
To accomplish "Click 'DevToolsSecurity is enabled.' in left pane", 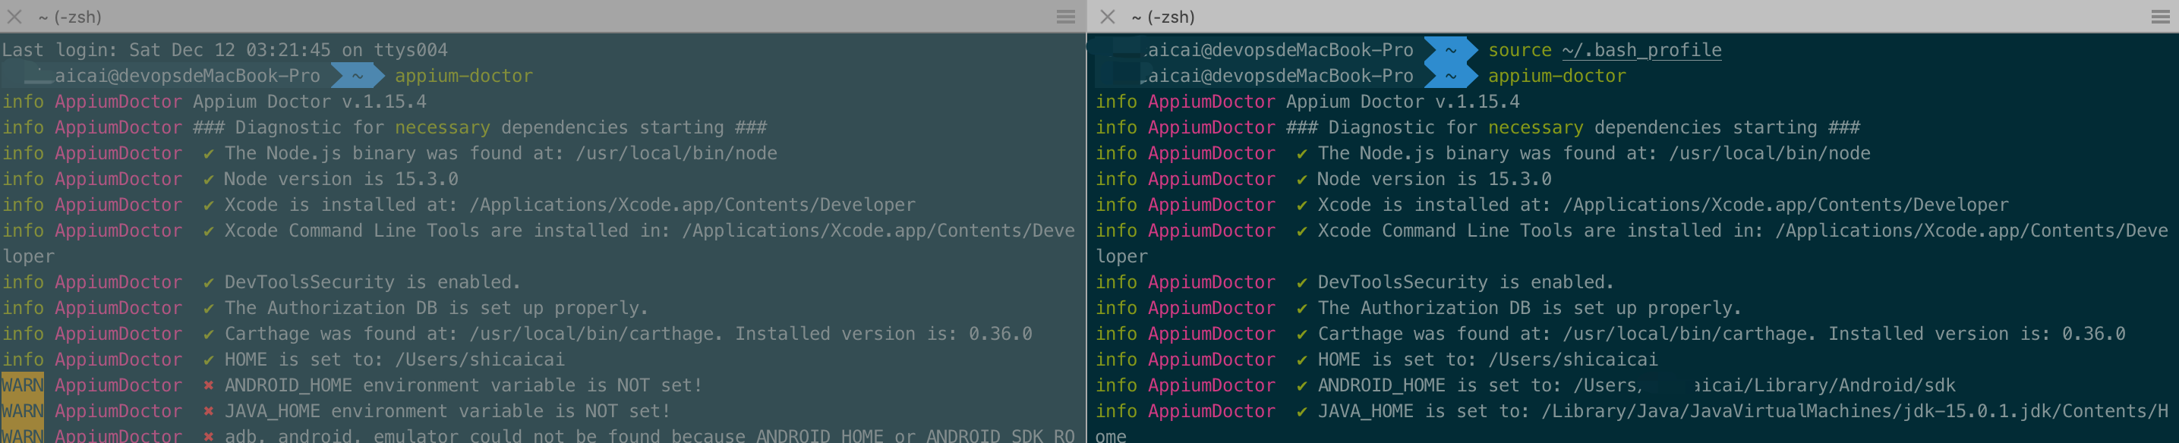I will pos(373,282).
